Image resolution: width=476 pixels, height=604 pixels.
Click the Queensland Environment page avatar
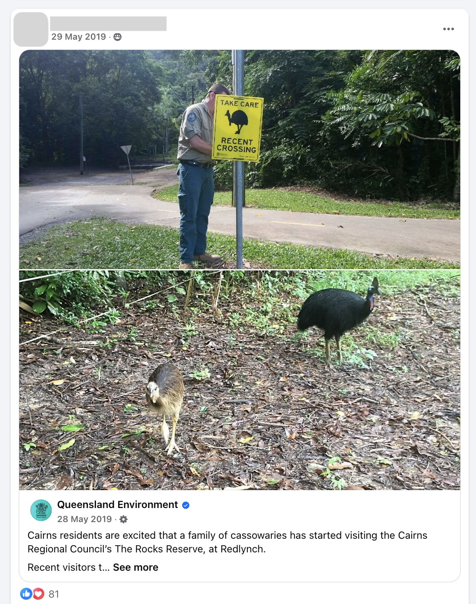[41, 510]
